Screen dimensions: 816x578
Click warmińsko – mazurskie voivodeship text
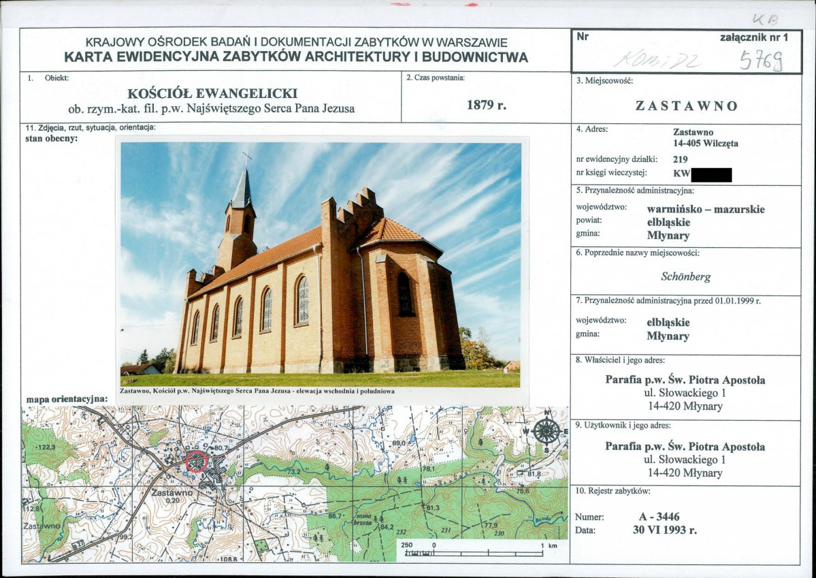point(706,209)
